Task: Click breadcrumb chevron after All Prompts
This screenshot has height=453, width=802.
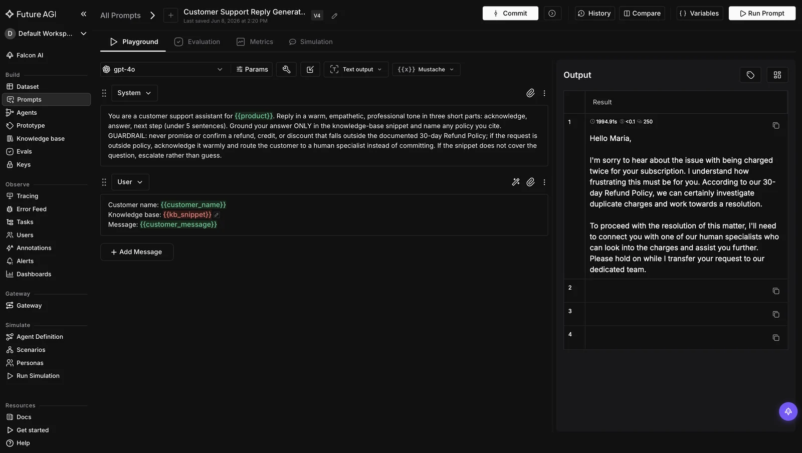Action: point(152,16)
